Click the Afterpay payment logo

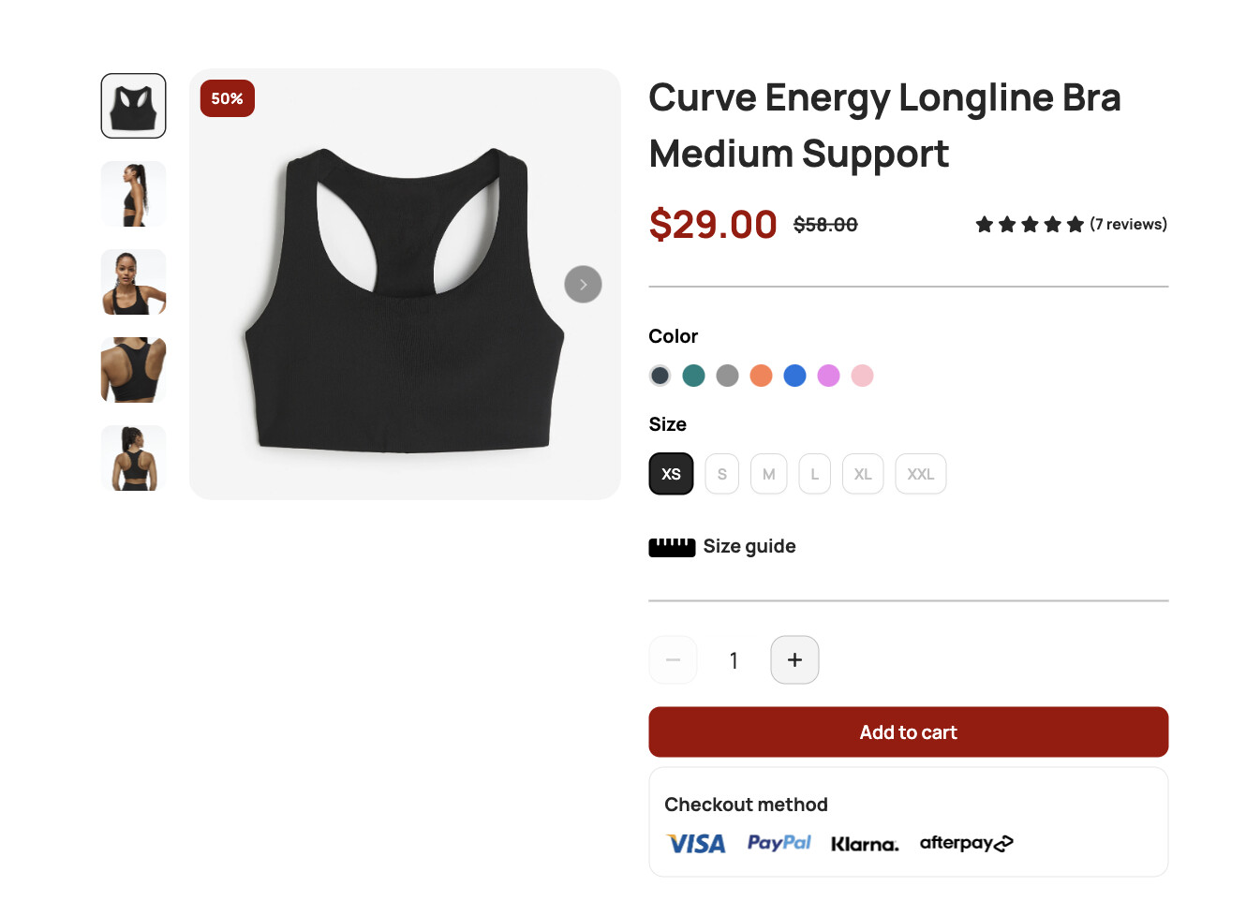coord(966,843)
